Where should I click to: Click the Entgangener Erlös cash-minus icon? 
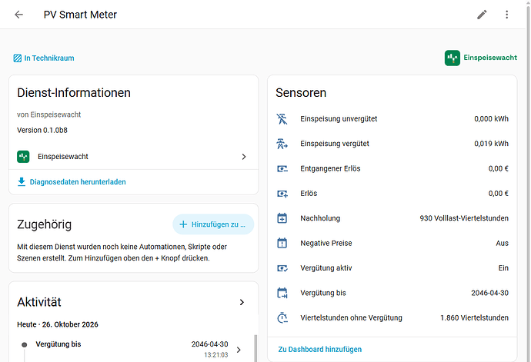(x=282, y=168)
